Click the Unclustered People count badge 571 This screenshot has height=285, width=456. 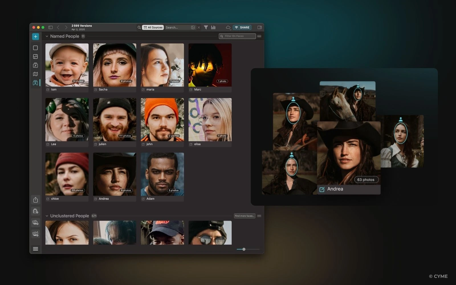pyautogui.click(x=94, y=216)
